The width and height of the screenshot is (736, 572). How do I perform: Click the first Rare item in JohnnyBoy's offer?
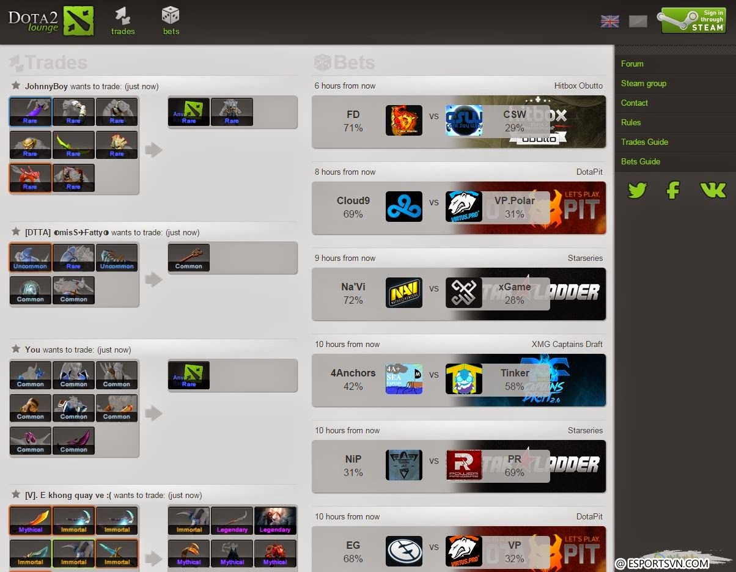30,112
